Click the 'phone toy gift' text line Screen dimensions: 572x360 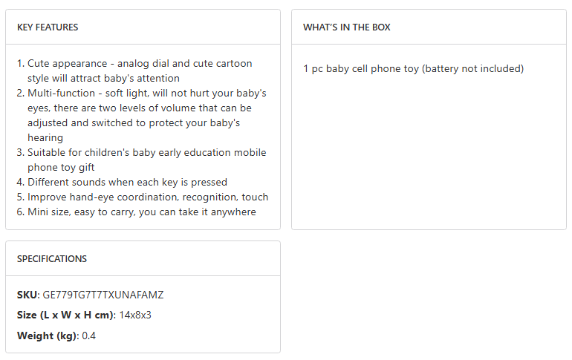[61, 168]
